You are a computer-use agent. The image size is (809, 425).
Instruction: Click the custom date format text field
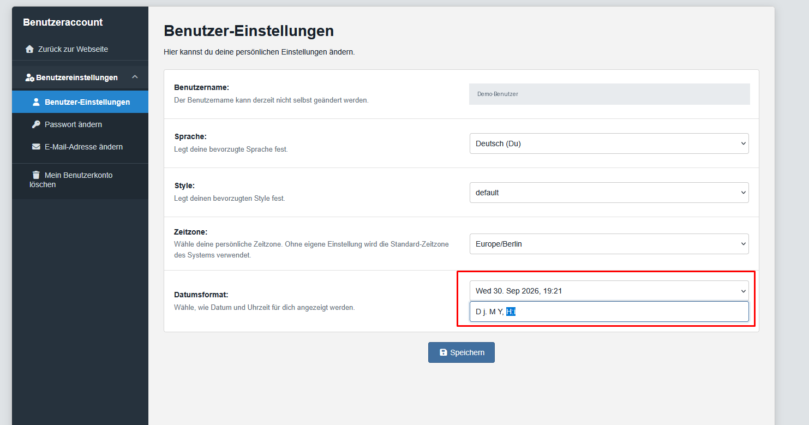coord(609,312)
